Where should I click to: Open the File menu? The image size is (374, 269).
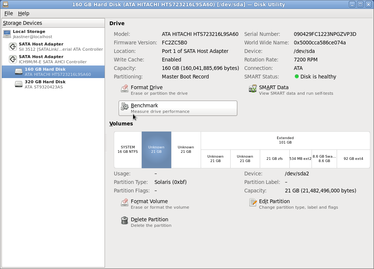(x=8, y=13)
